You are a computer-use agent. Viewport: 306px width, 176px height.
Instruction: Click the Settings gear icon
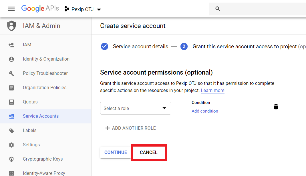pos(11,145)
